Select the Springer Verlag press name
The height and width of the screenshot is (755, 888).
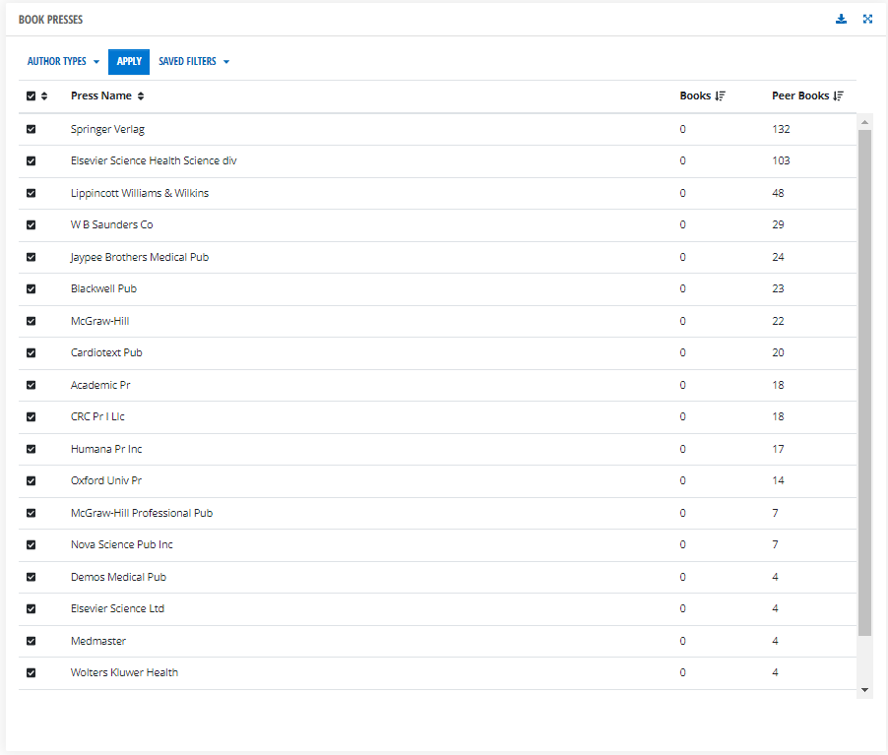(107, 129)
